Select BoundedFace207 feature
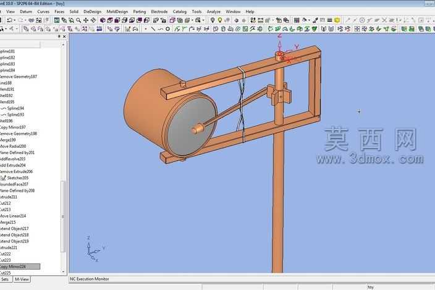Viewport: 435px width, 290px height. [x=14, y=184]
